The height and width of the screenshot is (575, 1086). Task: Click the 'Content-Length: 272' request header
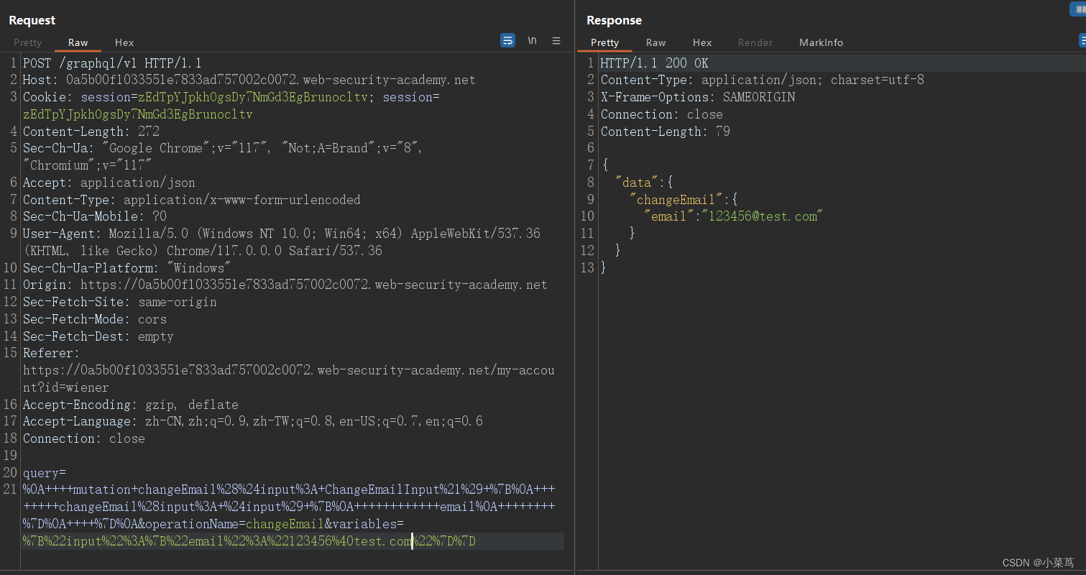pyautogui.click(x=91, y=132)
